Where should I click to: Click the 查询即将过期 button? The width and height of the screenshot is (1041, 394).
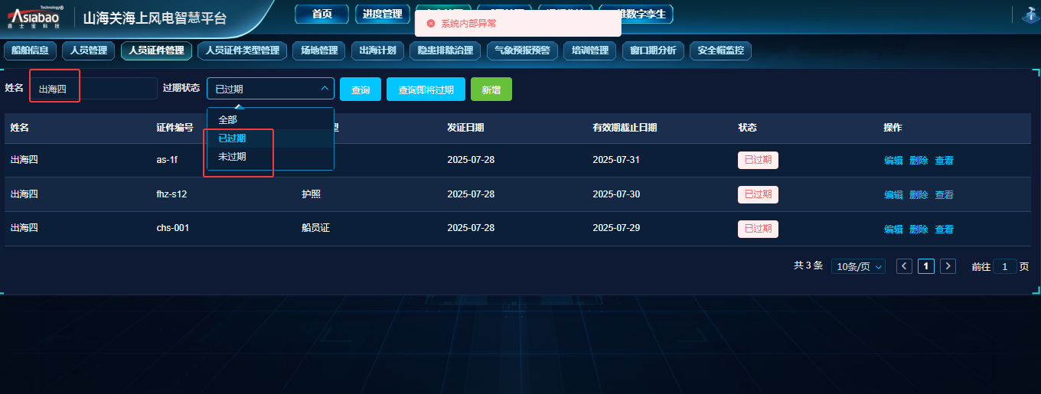coord(426,90)
